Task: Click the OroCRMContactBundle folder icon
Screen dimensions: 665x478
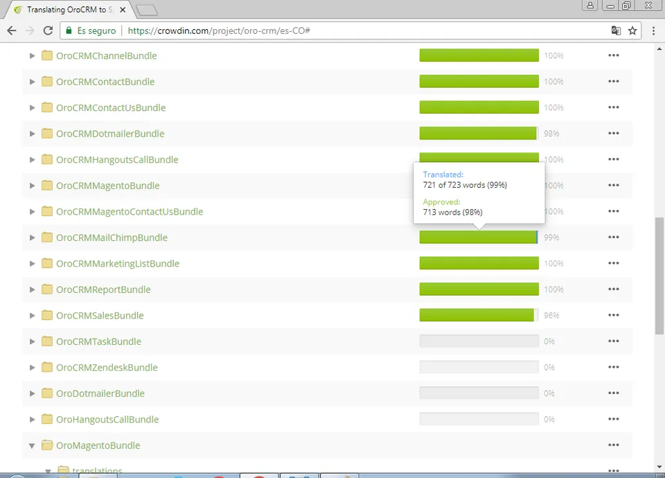Action: coord(46,82)
